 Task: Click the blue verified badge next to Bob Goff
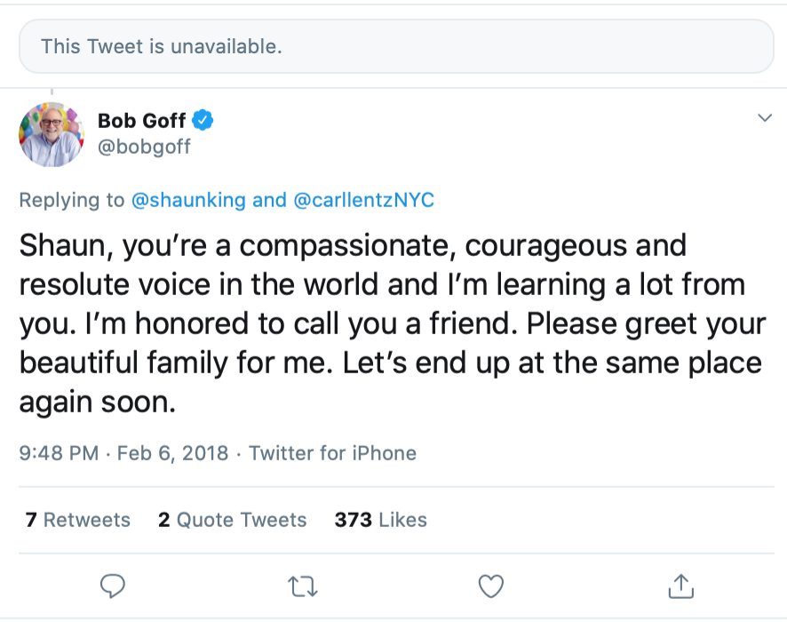pos(203,120)
